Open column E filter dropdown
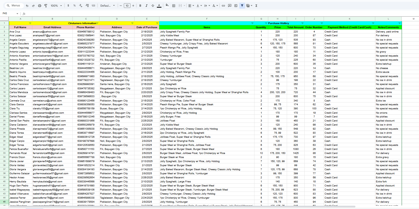This screenshot has width=419, height=209. (x=157, y=23)
